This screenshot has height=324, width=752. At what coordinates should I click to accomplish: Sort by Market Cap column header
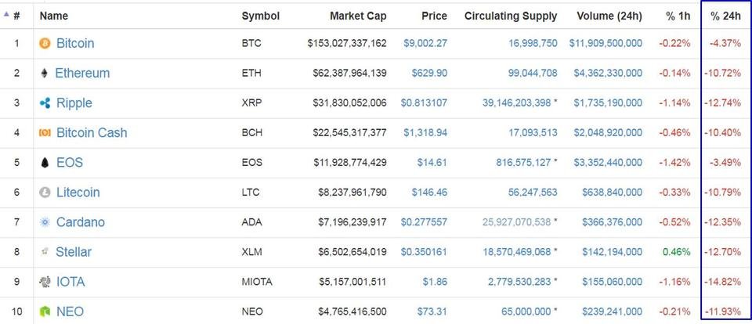[x=358, y=16]
